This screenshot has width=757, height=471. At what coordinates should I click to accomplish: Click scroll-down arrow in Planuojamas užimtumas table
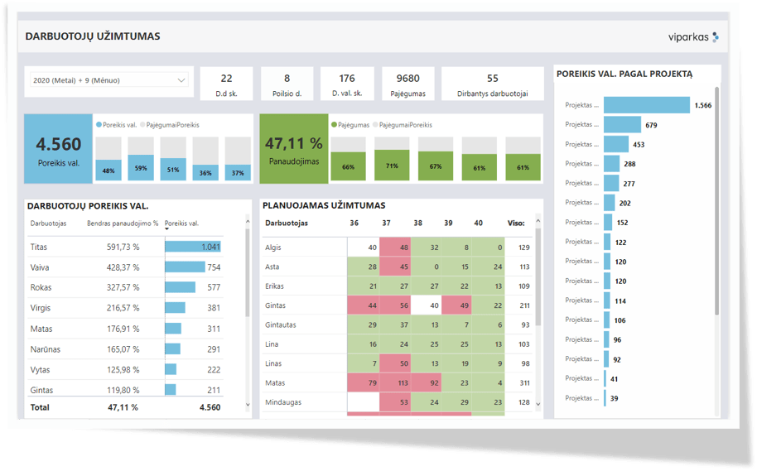pyautogui.click(x=539, y=405)
